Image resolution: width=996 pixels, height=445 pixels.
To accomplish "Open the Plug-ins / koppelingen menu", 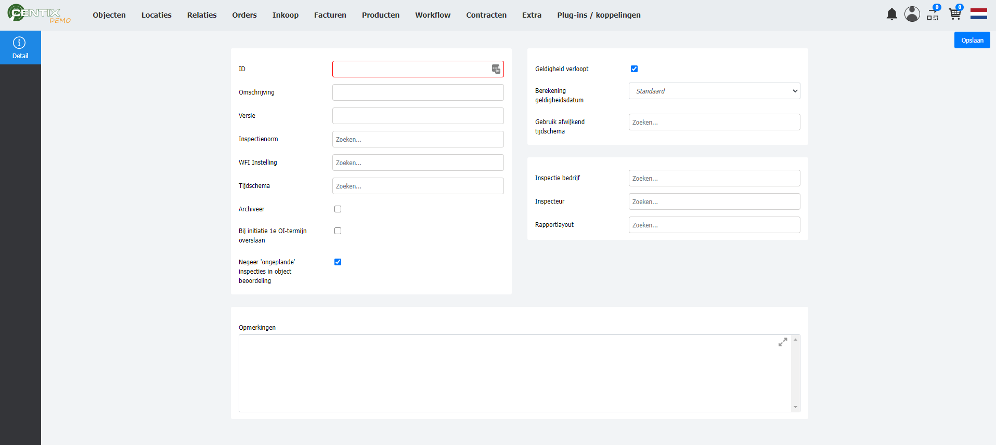I will [599, 15].
